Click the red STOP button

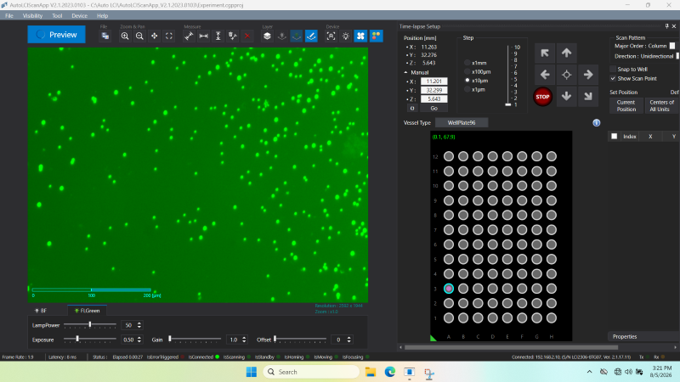pyautogui.click(x=542, y=97)
